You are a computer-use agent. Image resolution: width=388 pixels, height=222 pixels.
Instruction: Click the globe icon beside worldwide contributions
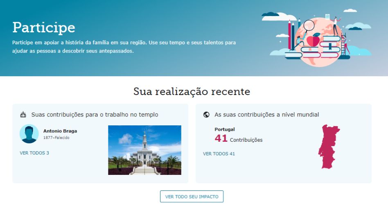(206, 114)
